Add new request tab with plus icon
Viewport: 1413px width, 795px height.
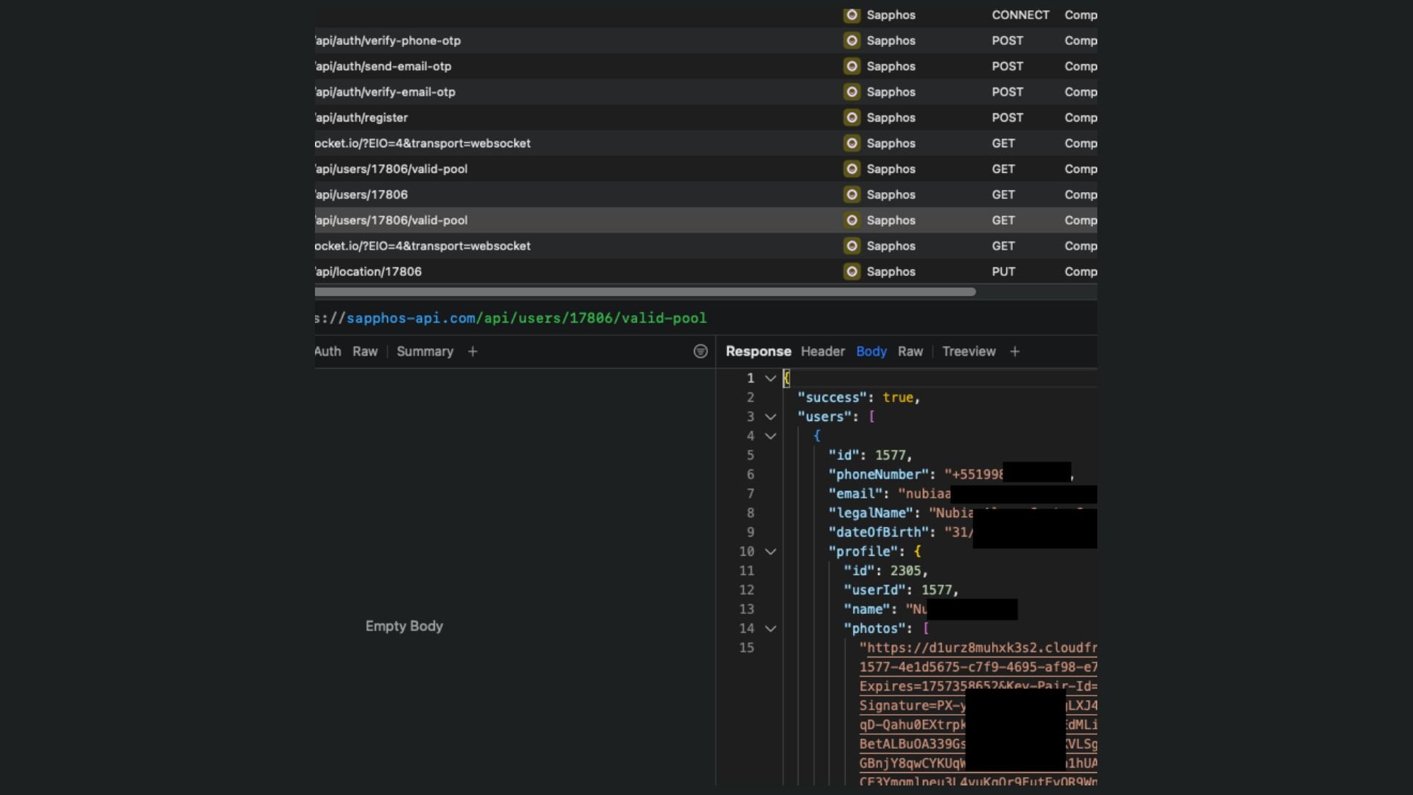(x=472, y=352)
